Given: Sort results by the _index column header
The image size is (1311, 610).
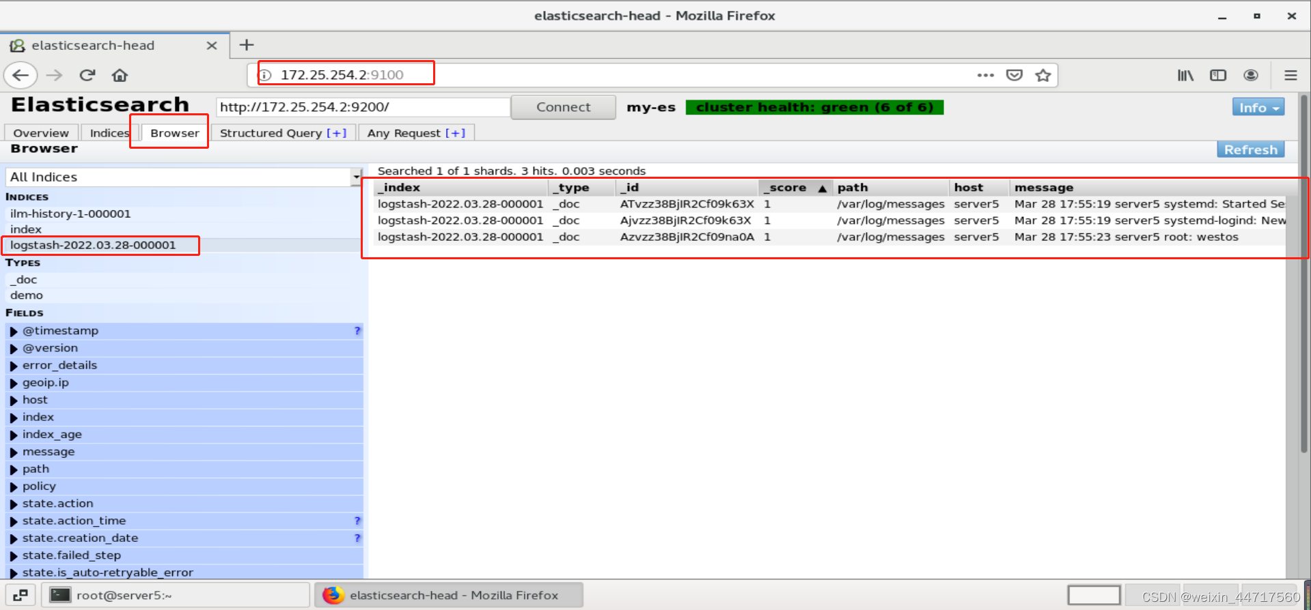Looking at the screenshot, I should tap(460, 188).
